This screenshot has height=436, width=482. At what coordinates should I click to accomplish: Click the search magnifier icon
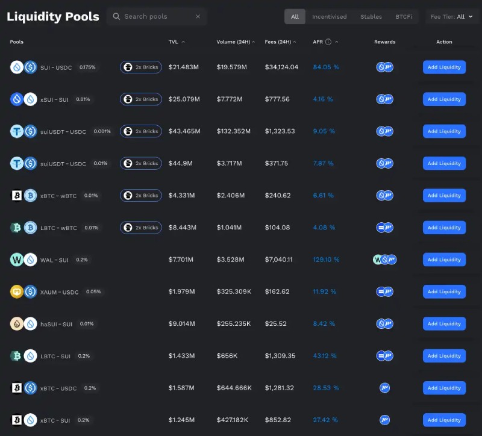(x=116, y=16)
